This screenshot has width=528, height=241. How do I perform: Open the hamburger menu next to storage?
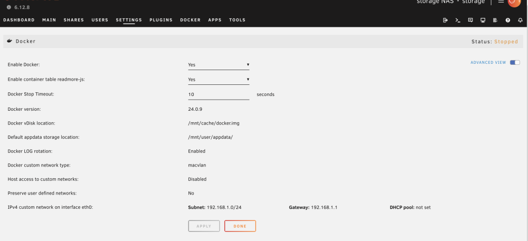coord(501,2)
